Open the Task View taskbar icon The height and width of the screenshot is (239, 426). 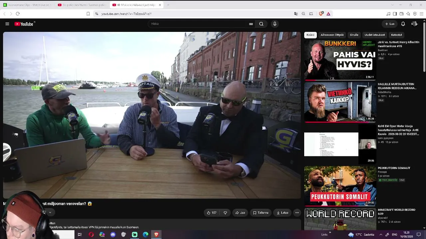point(80,235)
